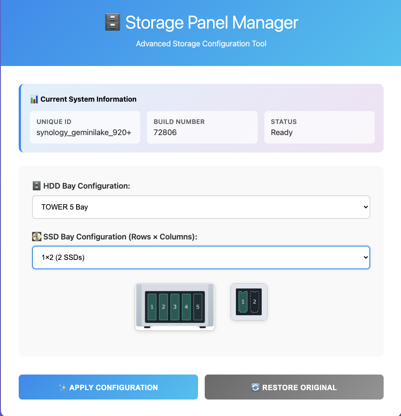Screen dimensions: 401x416
Task: Select SSD slot 1 in the SSD preview
Action: pos(243,302)
